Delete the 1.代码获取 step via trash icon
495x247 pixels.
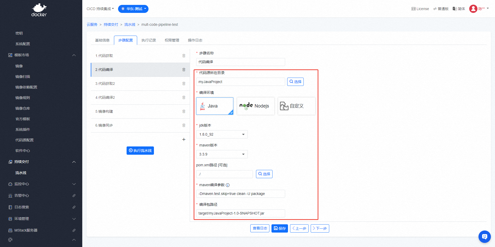pos(184,56)
